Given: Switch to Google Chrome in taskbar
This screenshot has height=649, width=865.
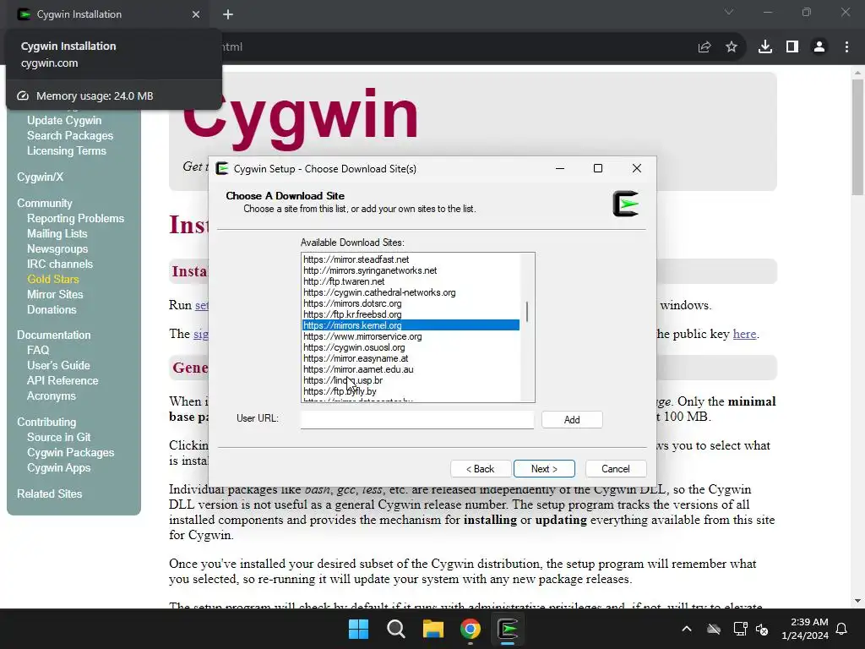Looking at the screenshot, I should coord(470,629).
